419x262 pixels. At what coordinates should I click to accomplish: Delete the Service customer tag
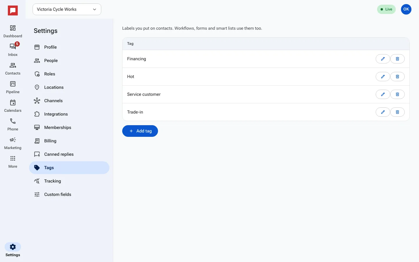pyautogui.click(x=397, y=94)
